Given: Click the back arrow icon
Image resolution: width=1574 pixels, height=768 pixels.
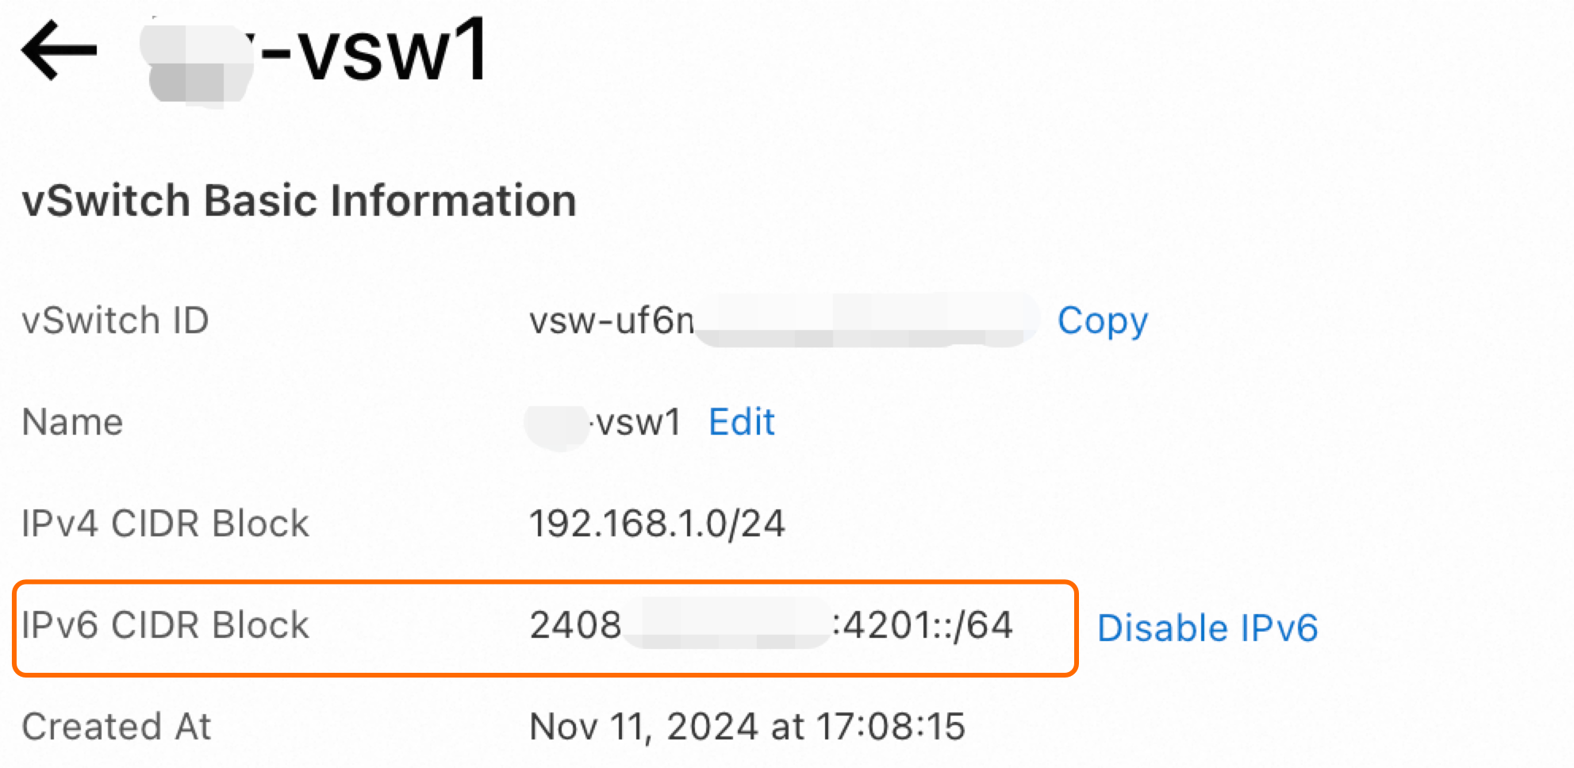Looking at the screenshot, I should click(x=60, y=50).
